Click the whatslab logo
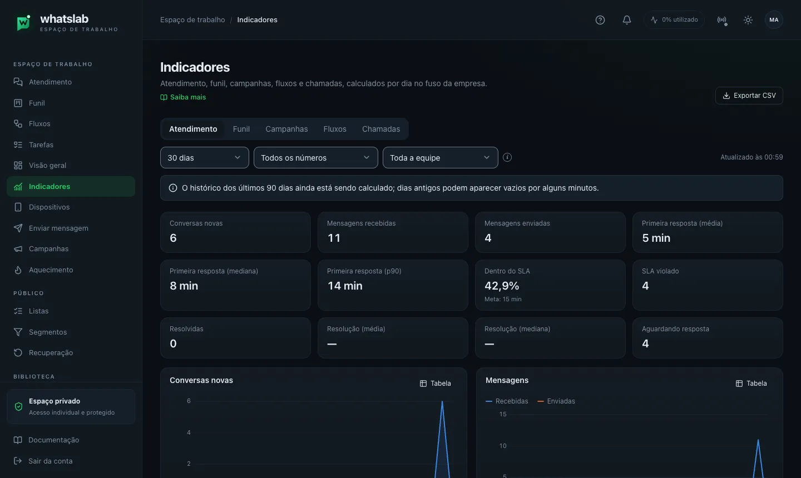 pyautogui.click(x=66, y=23)
